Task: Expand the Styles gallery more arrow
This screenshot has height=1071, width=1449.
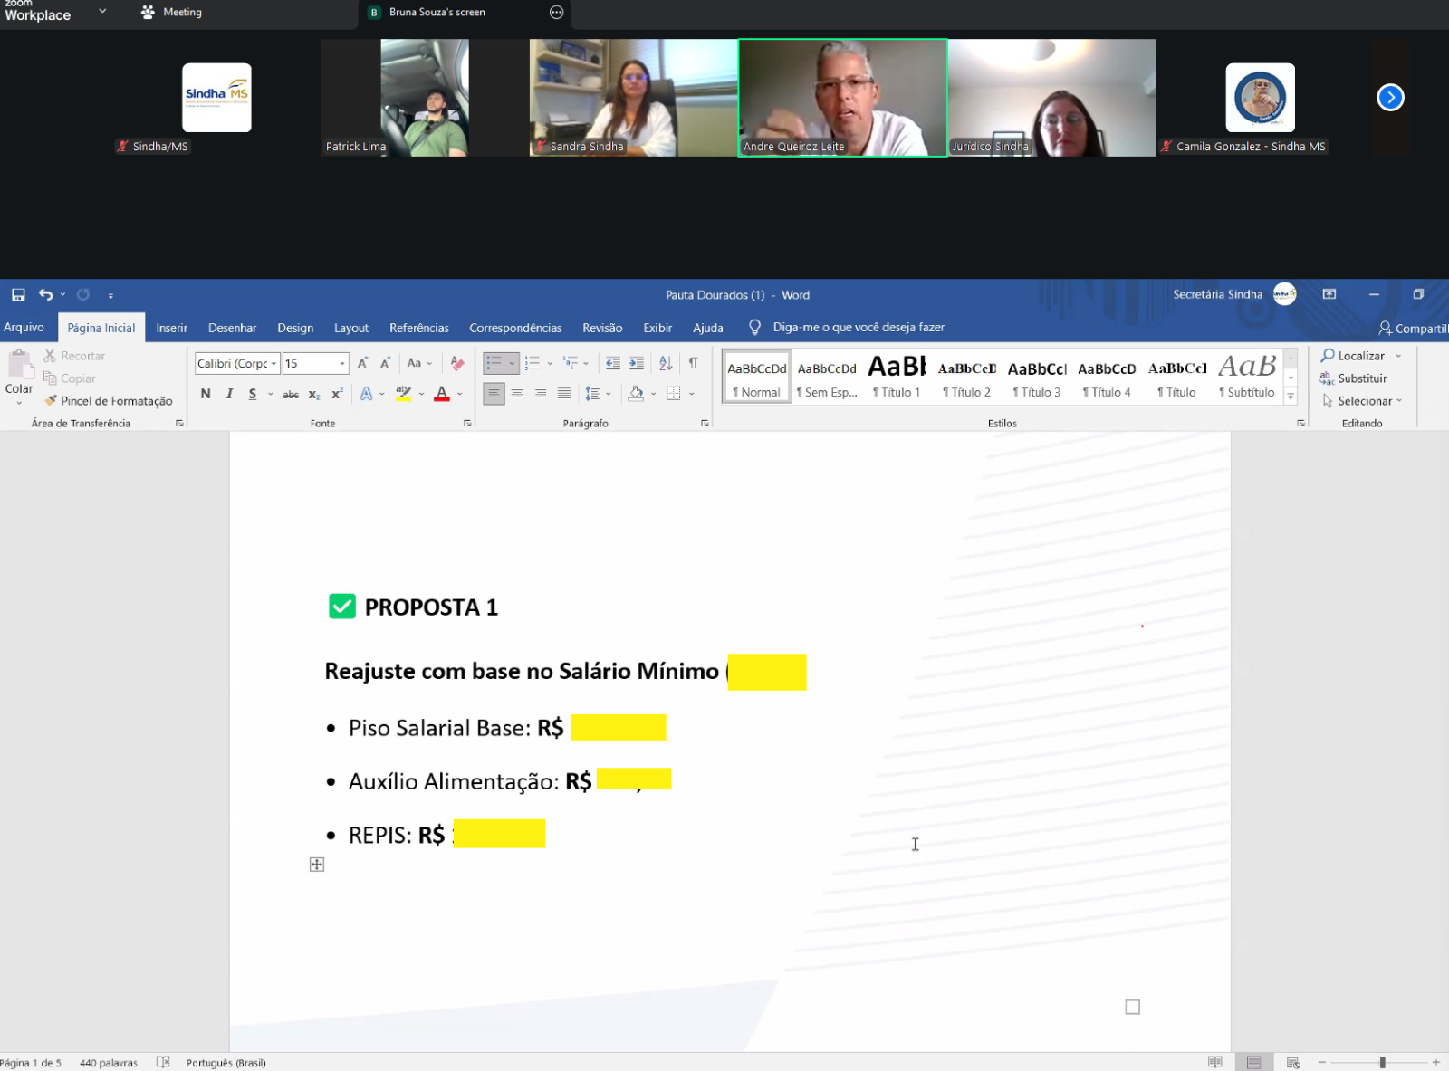Action: (x=1291, y=397)
